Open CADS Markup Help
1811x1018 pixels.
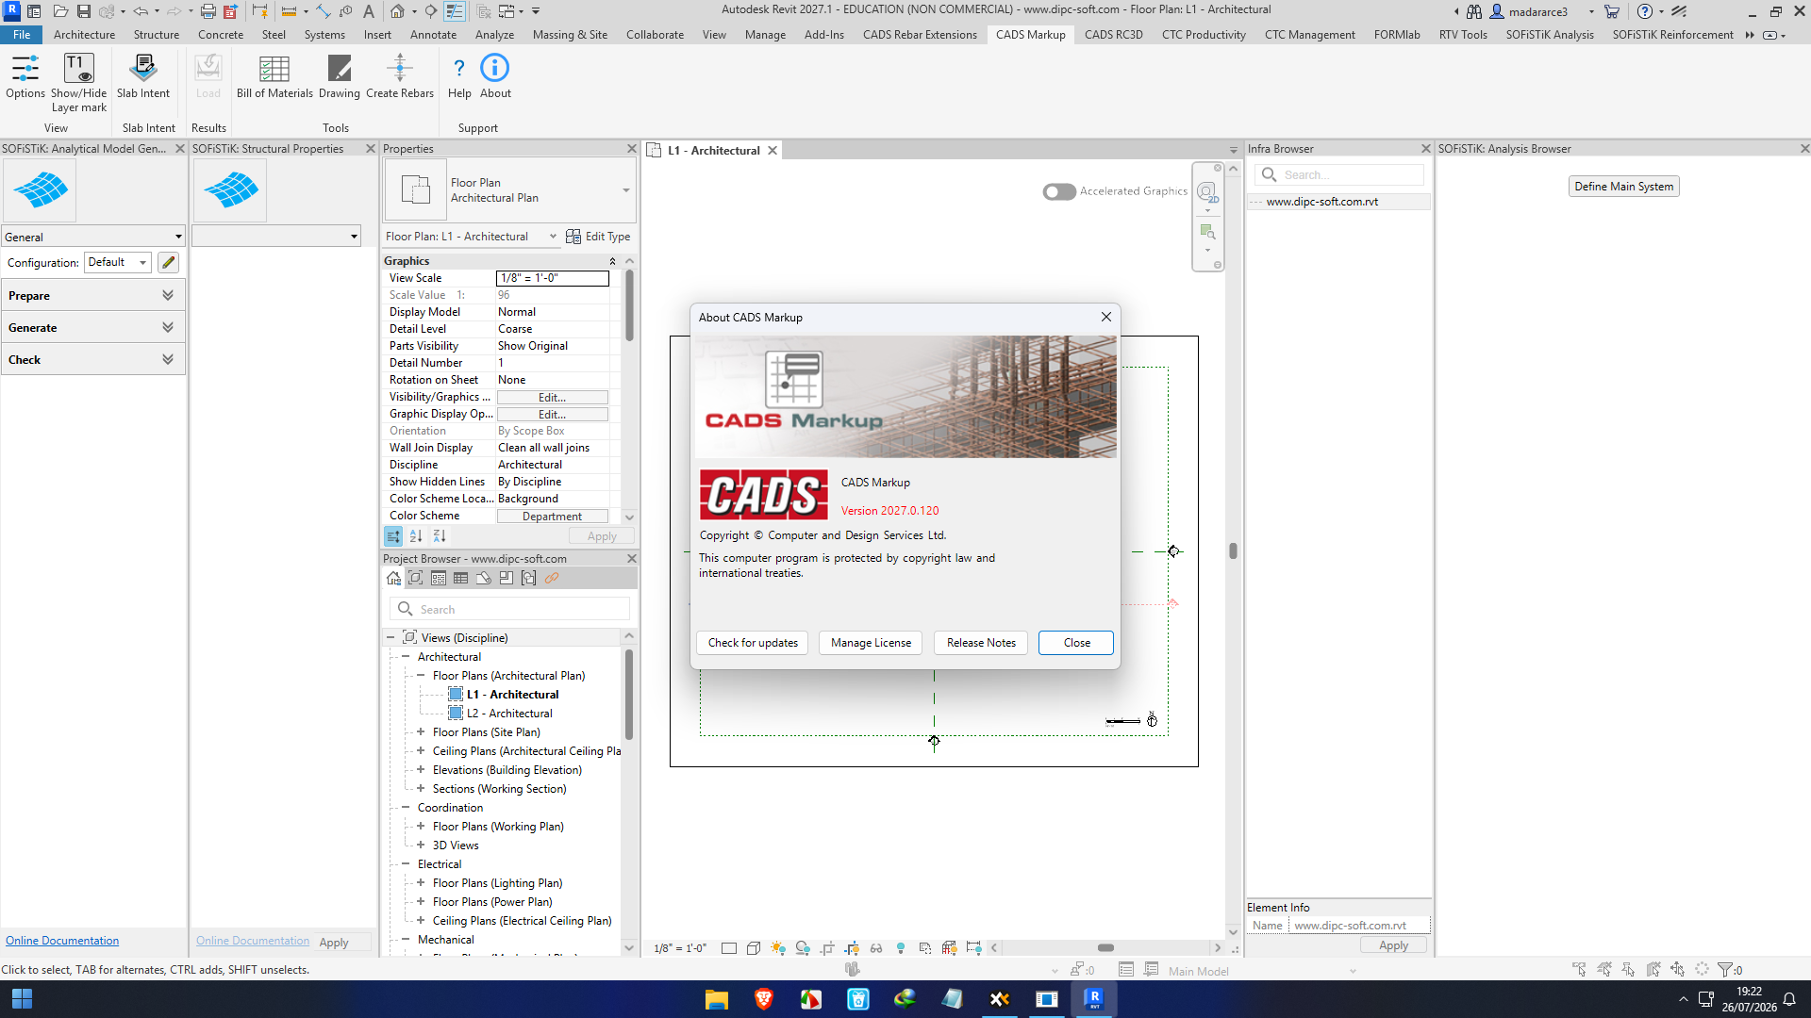(x=459, y=75)
